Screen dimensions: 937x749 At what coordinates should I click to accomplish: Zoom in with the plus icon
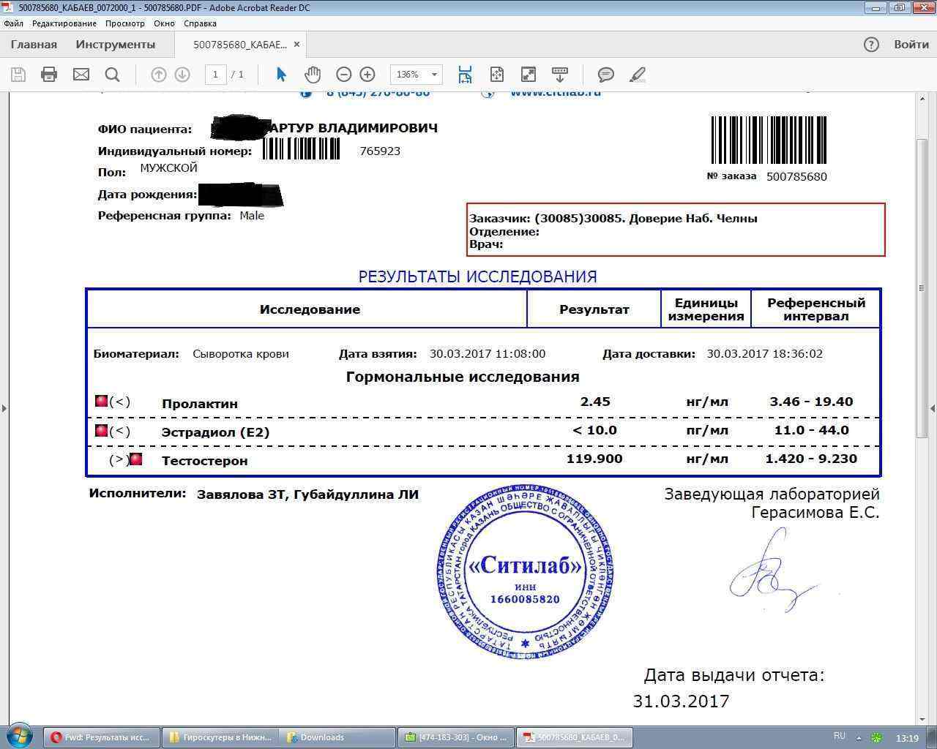pyautogui.click(x=367, y=75)
